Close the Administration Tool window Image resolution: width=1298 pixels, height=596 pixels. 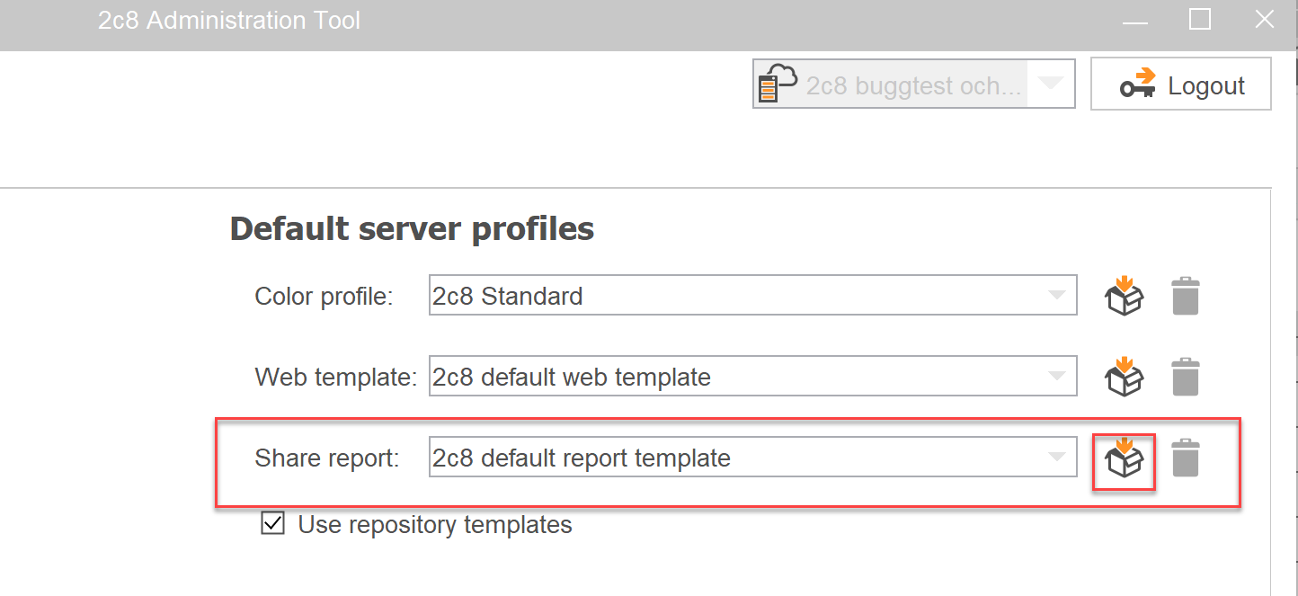pos(1265,20)
